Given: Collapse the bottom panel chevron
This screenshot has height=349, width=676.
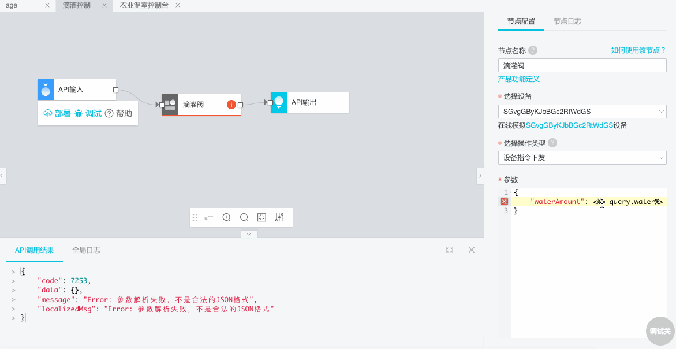Looking at the screenshot, I should point(249,234).
